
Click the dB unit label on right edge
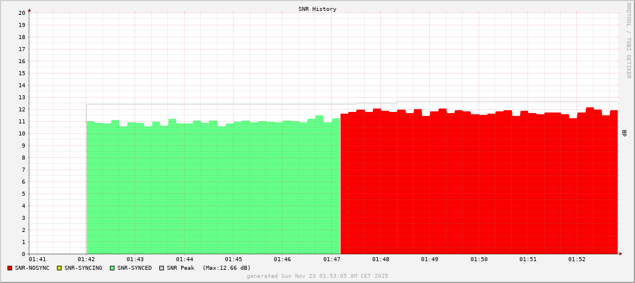(625, 133)
